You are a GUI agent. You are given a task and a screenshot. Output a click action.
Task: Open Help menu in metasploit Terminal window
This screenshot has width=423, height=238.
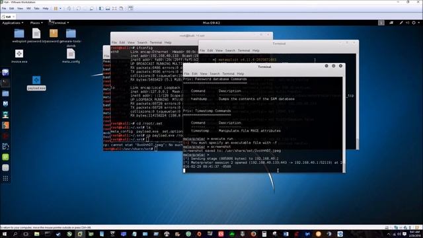tap(256, 50)
